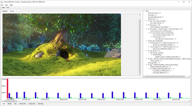Select adaptive_ref_pic_marking_mode_flag = 0 row
Image resolution: width=192 pixels, height=106 pixels.
click(x=168, y=57)
